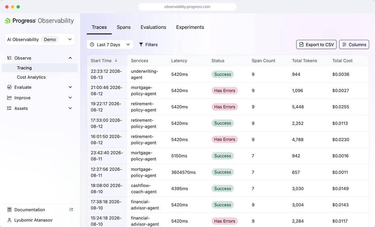Click Has Errors badge in 21:00:46 row
This screenshot has height=227, width=375.
pos(224,90)
